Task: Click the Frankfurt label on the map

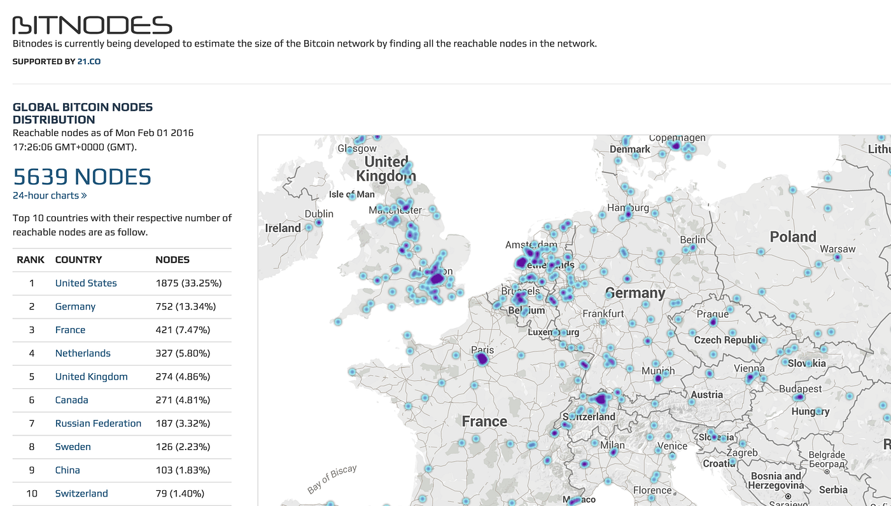Action: point(603,313)
